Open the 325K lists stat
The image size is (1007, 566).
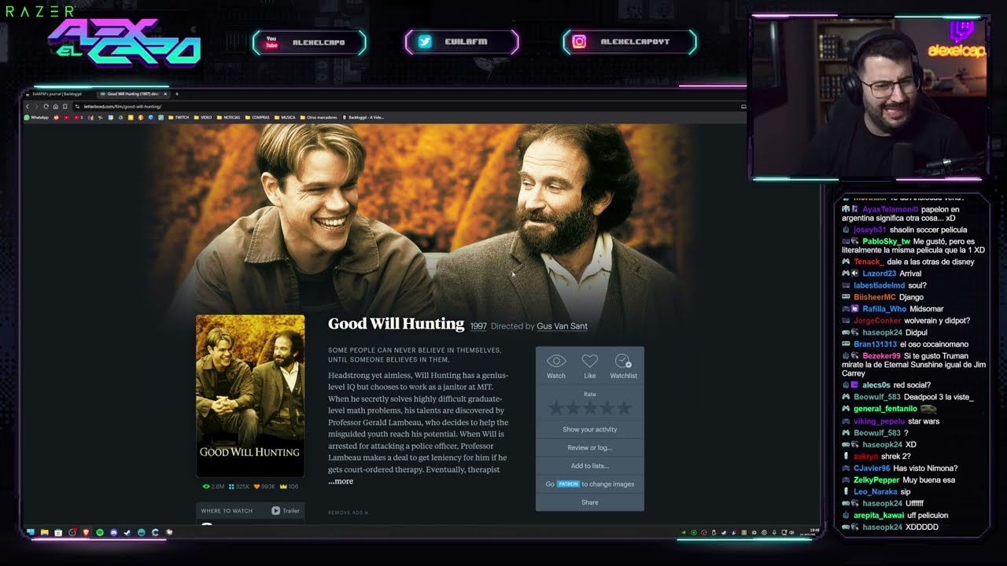click(239, 487)
